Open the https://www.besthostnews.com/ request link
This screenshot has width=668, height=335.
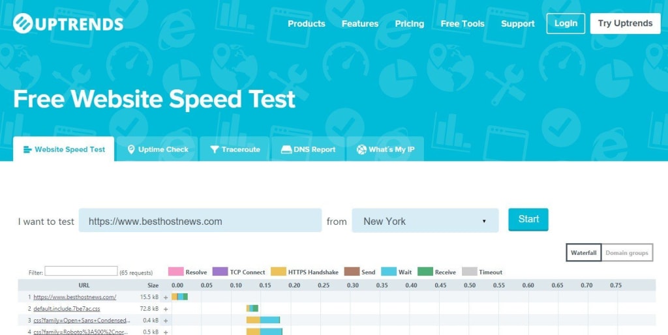(75, 297)
